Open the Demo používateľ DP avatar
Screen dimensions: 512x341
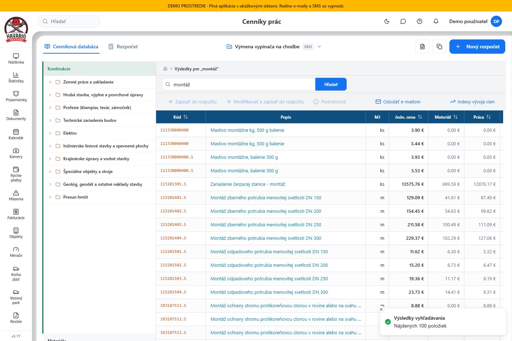pyautogui.click(x=496, y=21)
